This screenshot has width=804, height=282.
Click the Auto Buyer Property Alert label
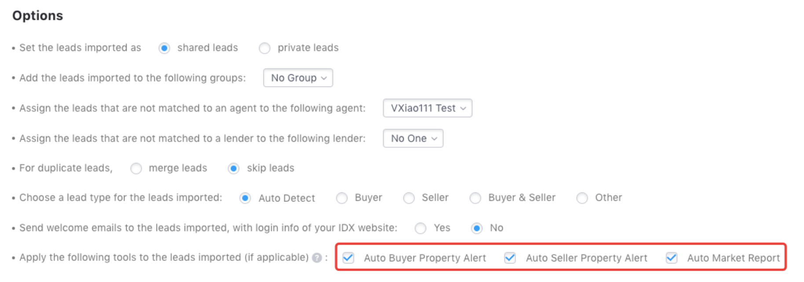tap(425, 258)
